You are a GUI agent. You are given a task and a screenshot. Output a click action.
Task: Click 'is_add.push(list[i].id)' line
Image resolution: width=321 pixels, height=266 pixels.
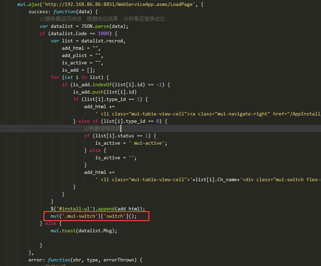105,92
